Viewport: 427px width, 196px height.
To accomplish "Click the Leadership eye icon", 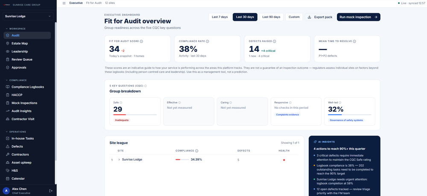I will 8,51.
